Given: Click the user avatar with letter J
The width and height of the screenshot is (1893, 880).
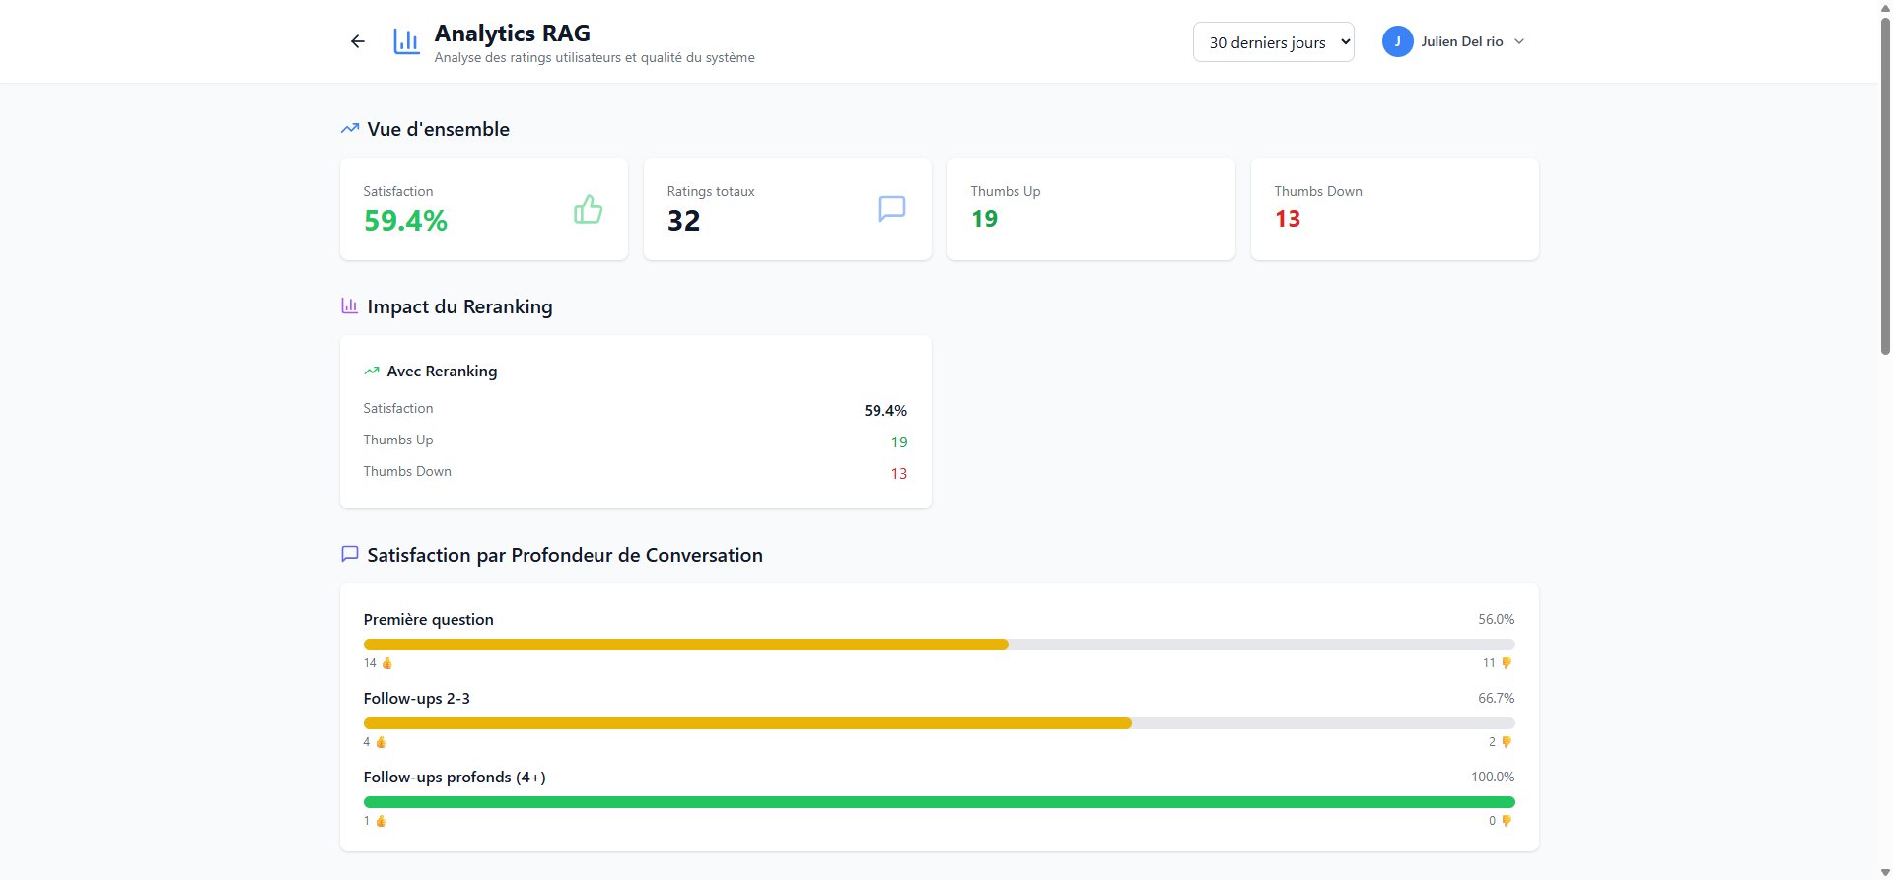Looking at the screenshot, I should (x=1397, y=41).
